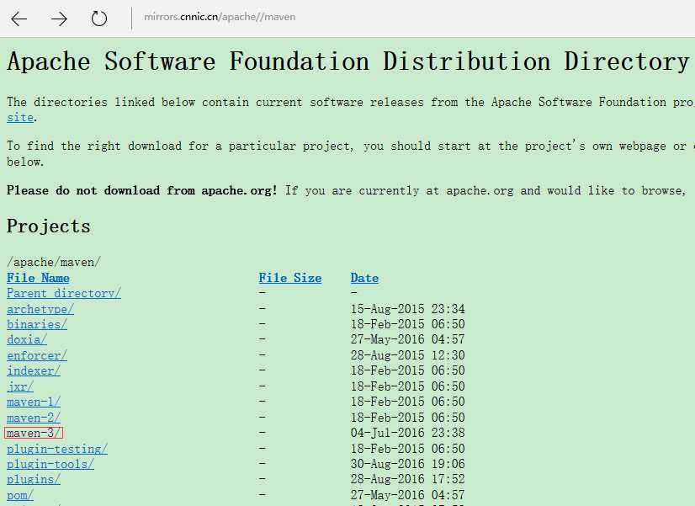Image resolution: width=695 pixels, height=506 pixels.
Task: Open the maven-2/ directory
Action: click(x=34, y=418)
